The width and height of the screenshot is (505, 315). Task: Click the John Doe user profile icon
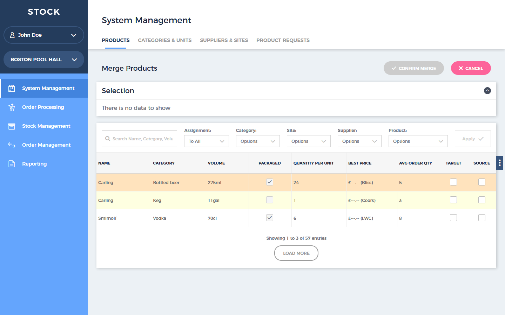pyautogui.click(x=12, y=35)
